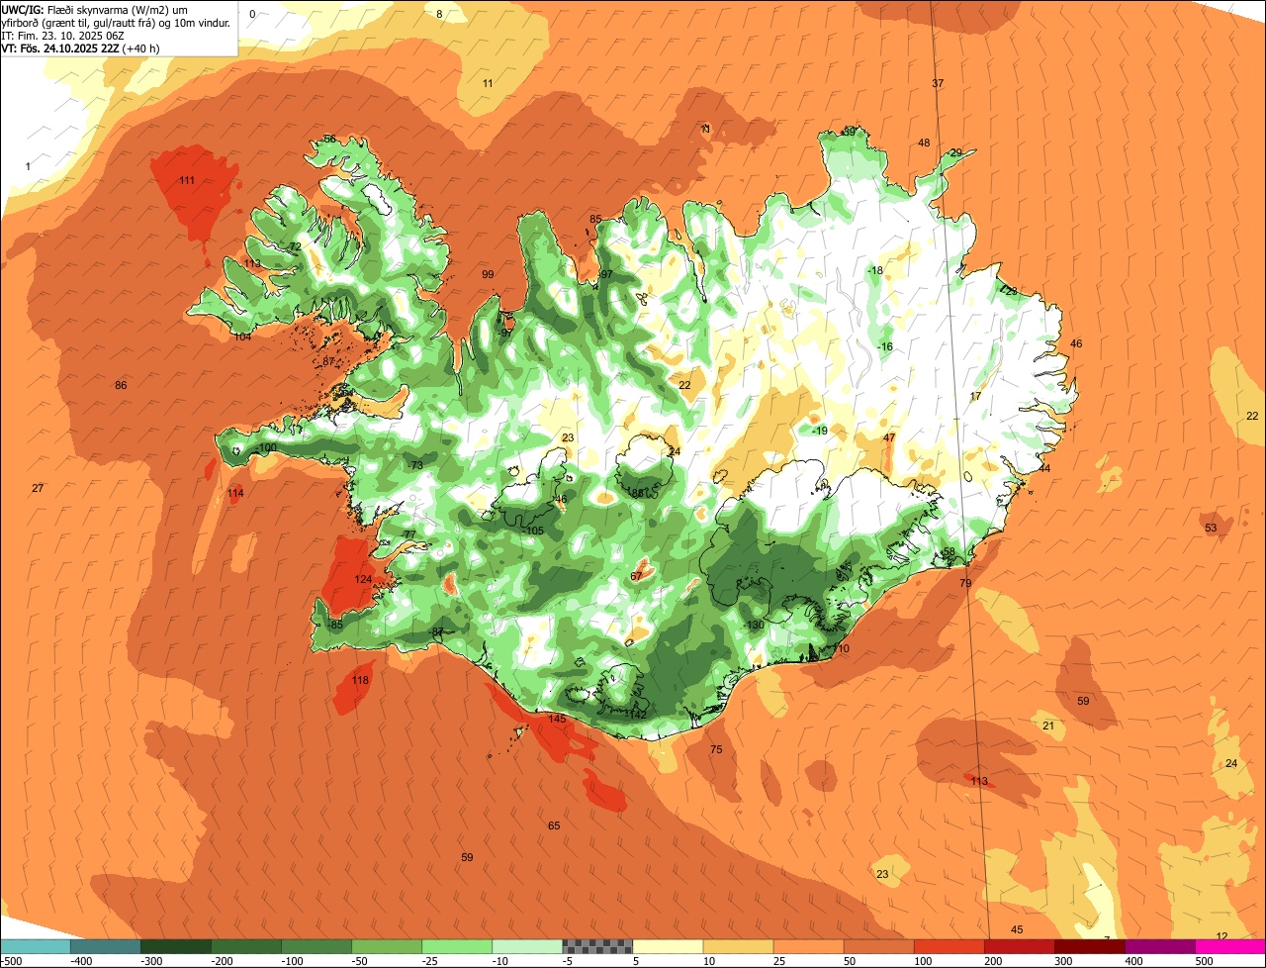This screenshot has height=968, width=1266.
Task: Click the value -130 over the southeast glacier
Action: (754, 625)
